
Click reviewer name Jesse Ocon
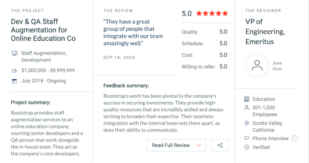coord(277,66)
